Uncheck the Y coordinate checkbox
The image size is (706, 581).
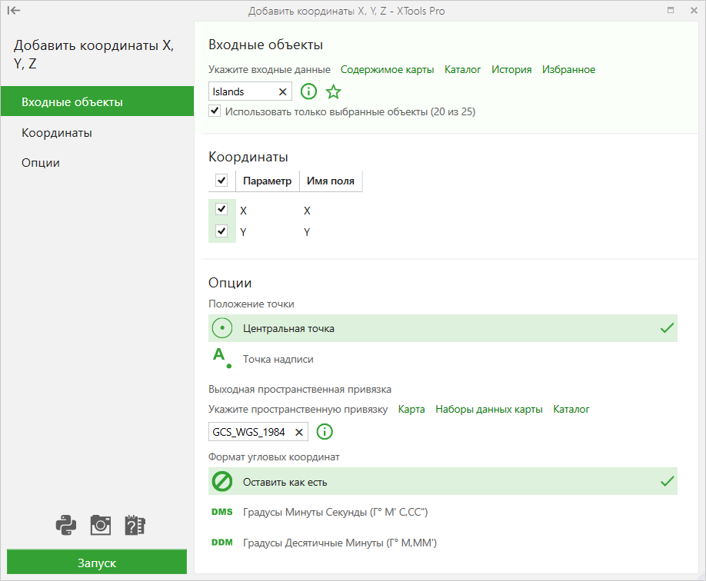coord(221,231)
